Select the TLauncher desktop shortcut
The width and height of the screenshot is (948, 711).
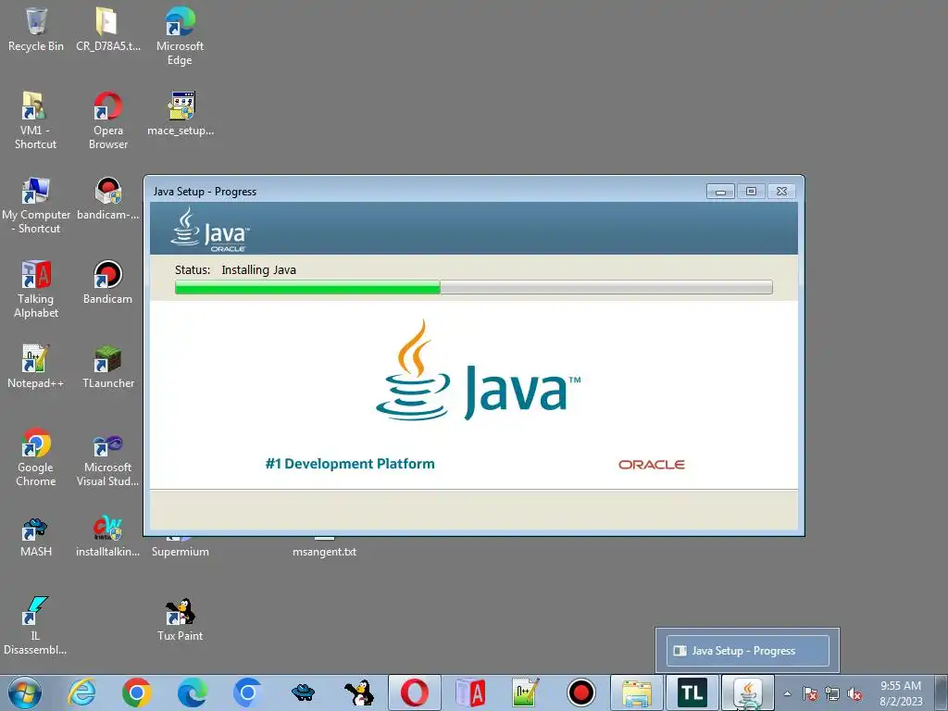[107, 367]
